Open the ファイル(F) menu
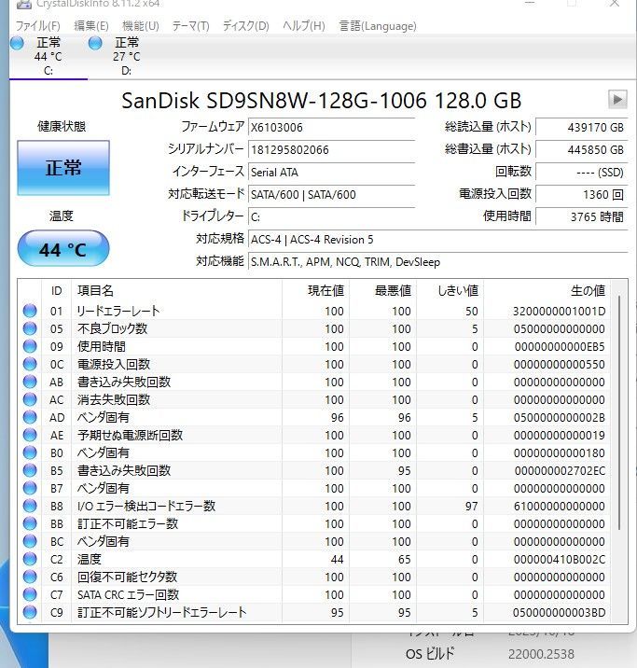This screenshot has height=668, width=637. pos(37,26)
